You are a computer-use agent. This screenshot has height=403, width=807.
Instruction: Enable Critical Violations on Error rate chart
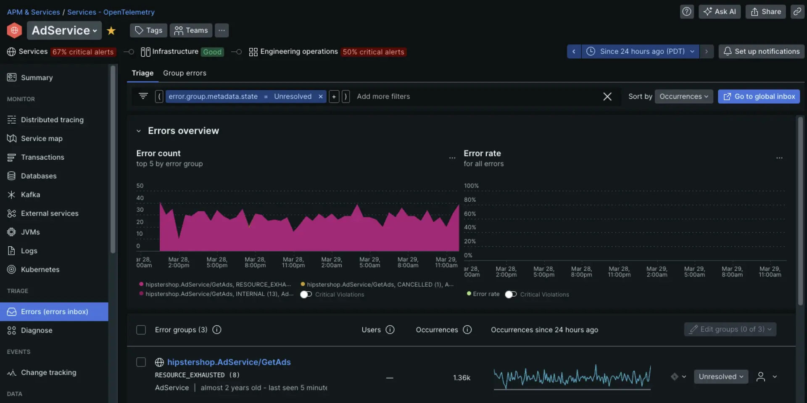coord(511,295)
